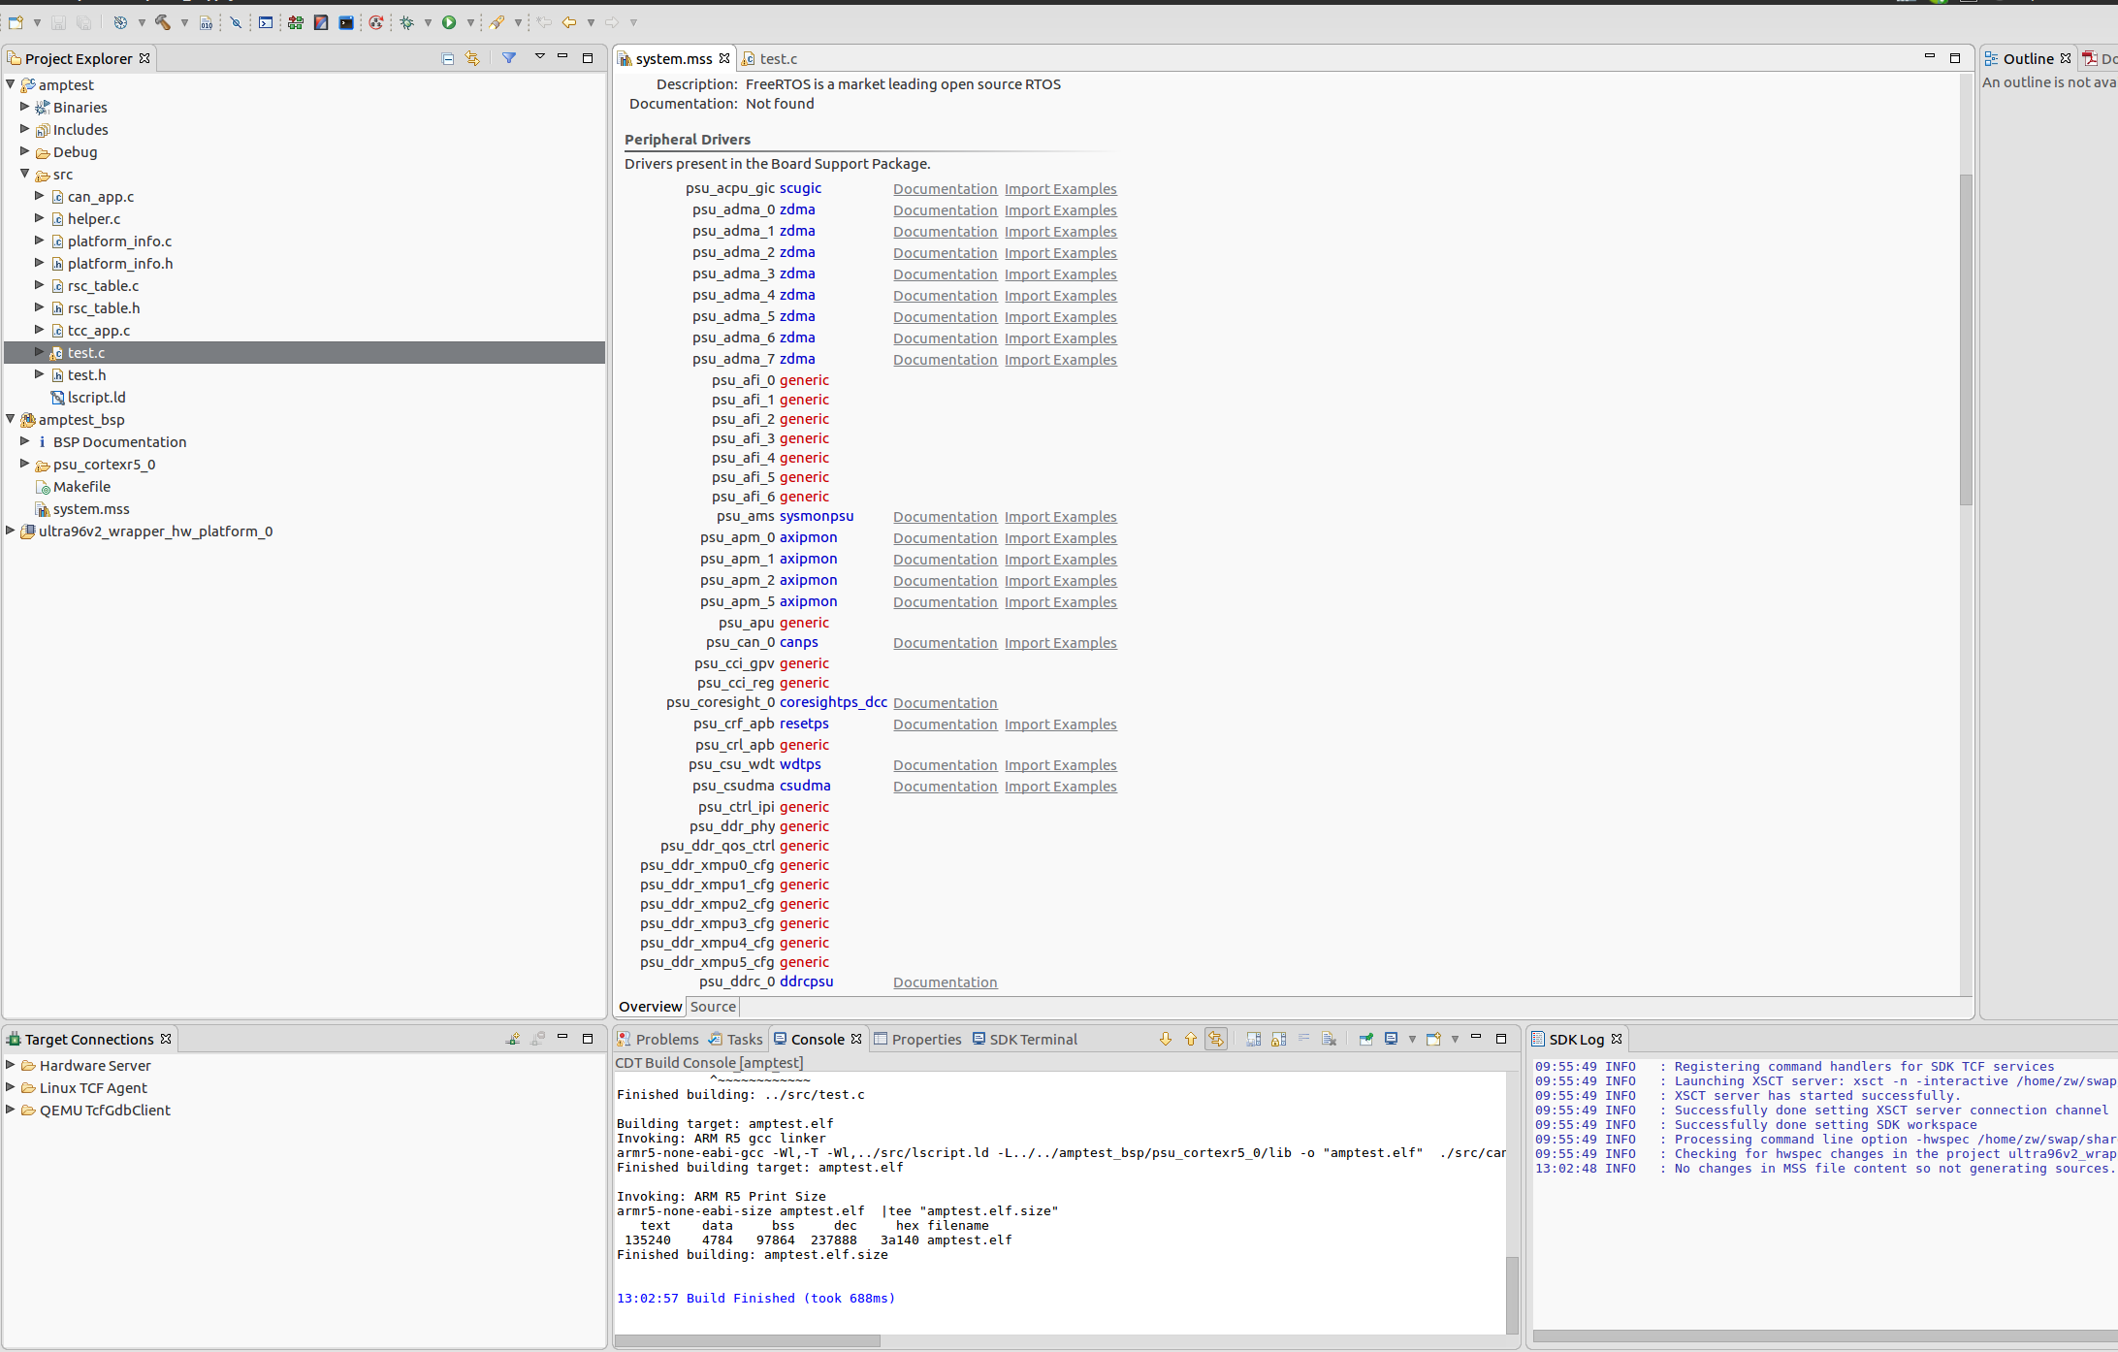This screenshot has height=1352, width=2118.
Task: Toggle Link with Editor in Project Explorer
Action: 472,59
